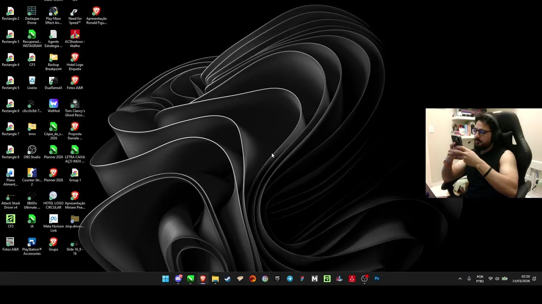Select the Rectangle 8 desktop icon
The width and height of the screenshot is (542, 304).
[11, 152]
